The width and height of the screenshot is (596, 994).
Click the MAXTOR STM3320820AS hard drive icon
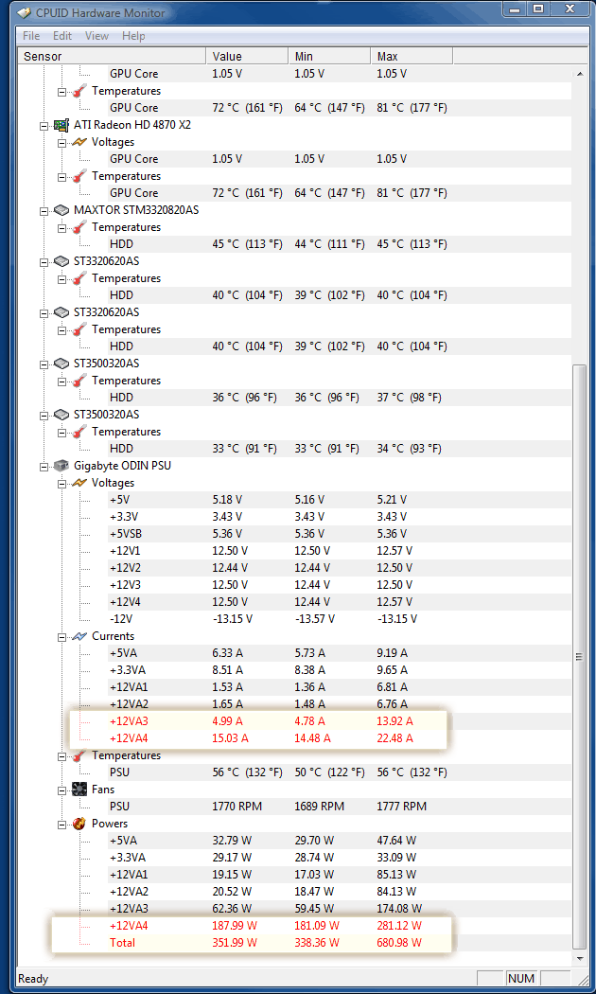pyautogui.click(x=61, y=210)
